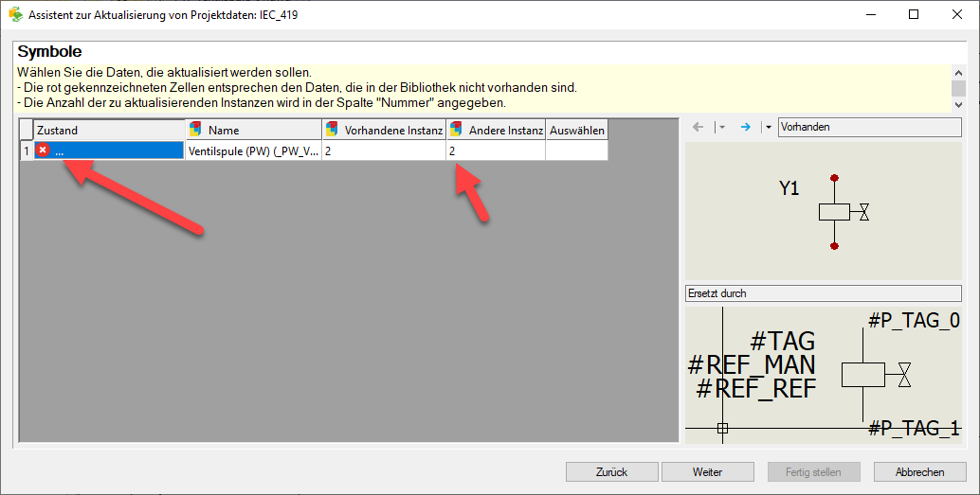Sort by the Zustand column header
Screen dimensions: 980x495
point(109,130)
